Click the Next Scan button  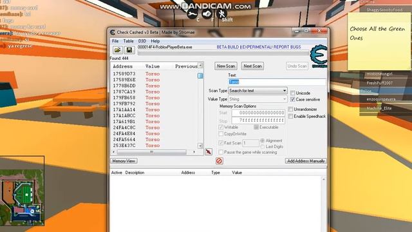252,66
